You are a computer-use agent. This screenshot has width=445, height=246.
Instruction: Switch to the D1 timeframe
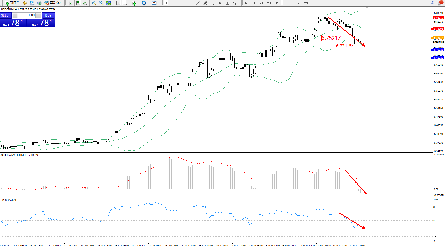291,3
